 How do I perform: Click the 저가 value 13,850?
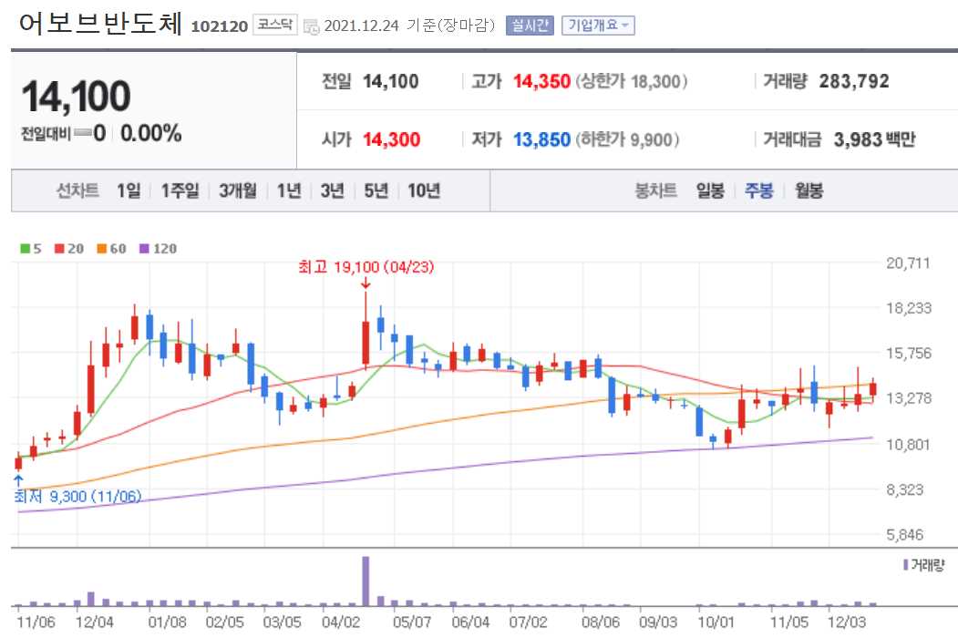[541, 139]
